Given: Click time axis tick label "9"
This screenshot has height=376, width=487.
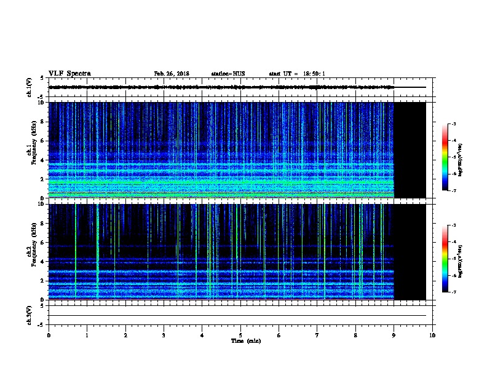Looking at the screenshot, I should (394, 335).
